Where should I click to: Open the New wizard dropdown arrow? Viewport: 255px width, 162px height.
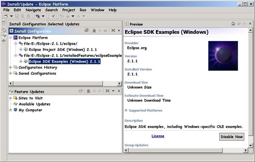click(x=11, y=16)
